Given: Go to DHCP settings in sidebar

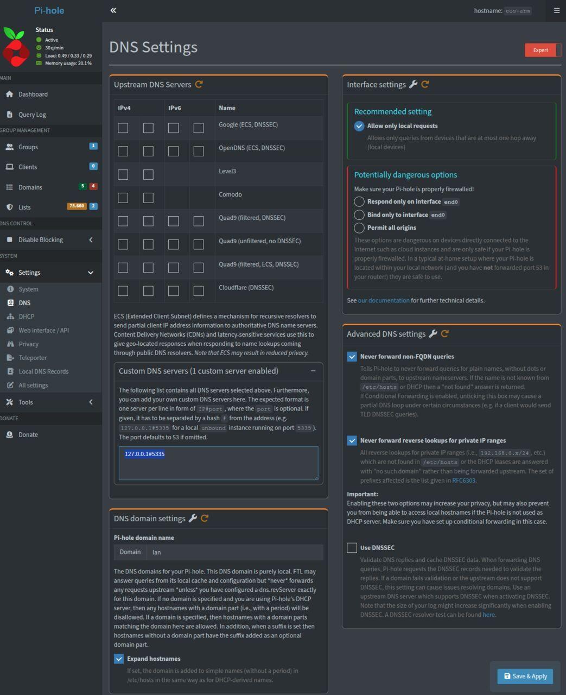Looking at the screenshot, I should coord(26,317).
